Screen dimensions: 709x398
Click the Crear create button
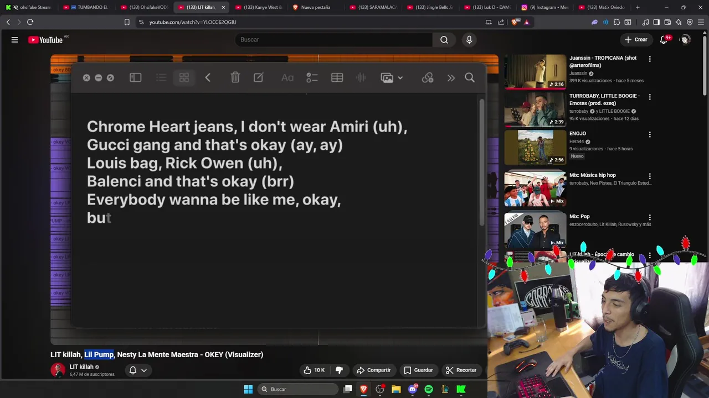(636, 40)
